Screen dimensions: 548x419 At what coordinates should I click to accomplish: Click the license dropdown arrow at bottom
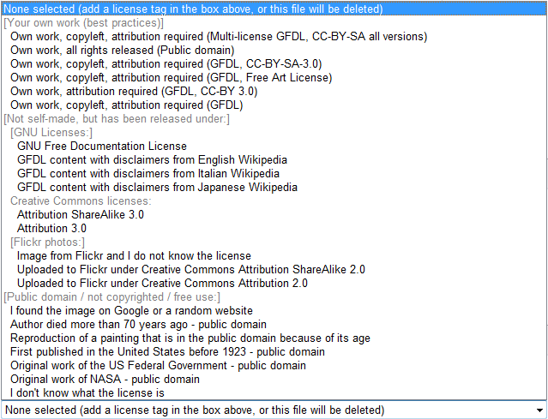point(539,410)
